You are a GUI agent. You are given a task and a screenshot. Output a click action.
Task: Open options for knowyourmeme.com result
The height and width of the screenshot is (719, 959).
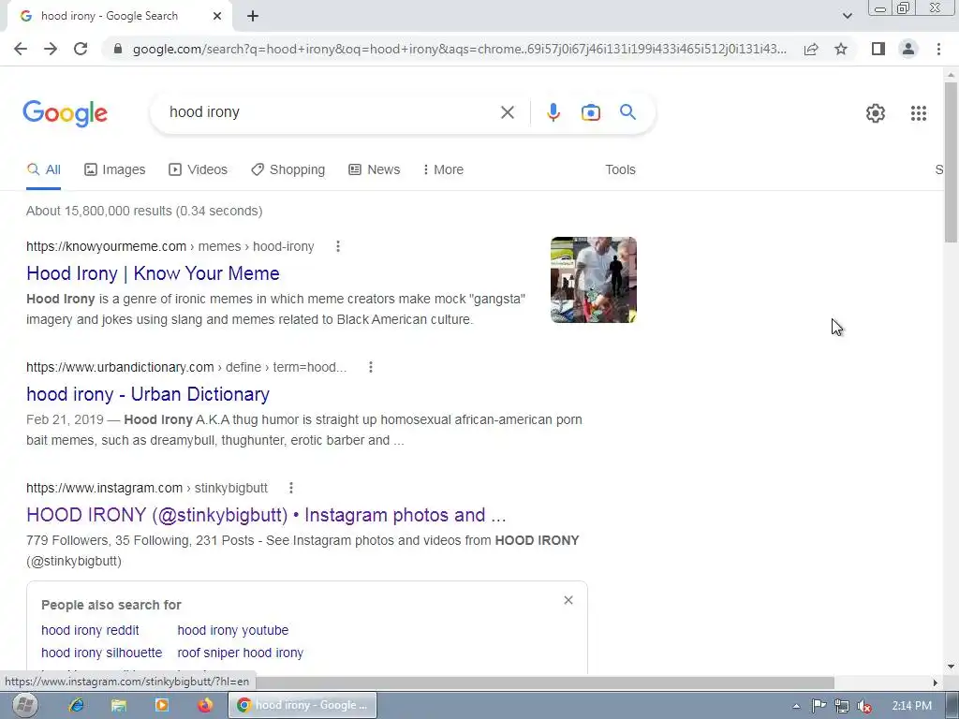pyautogui.click(x=337, y=246)
